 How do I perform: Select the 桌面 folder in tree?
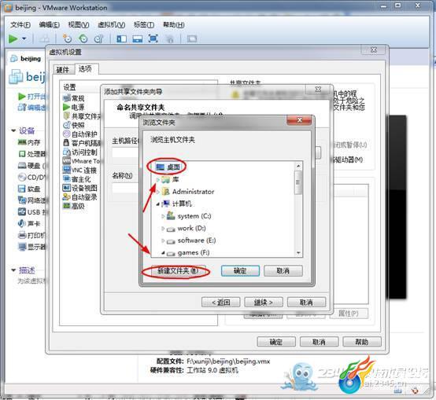(168, 167)
